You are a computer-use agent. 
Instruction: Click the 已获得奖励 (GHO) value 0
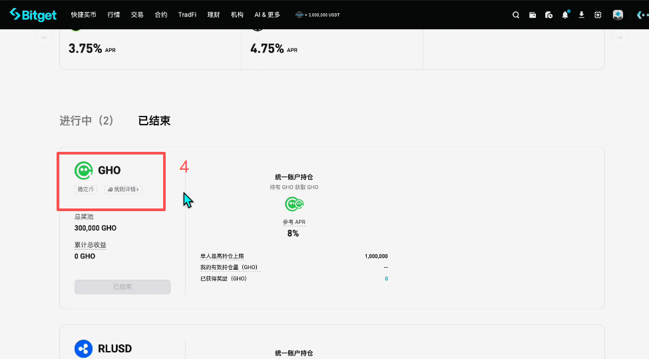pyautogui.click(x=386, y=278)
